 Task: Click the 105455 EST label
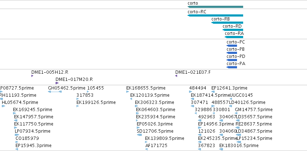click(x=96, y=88)
